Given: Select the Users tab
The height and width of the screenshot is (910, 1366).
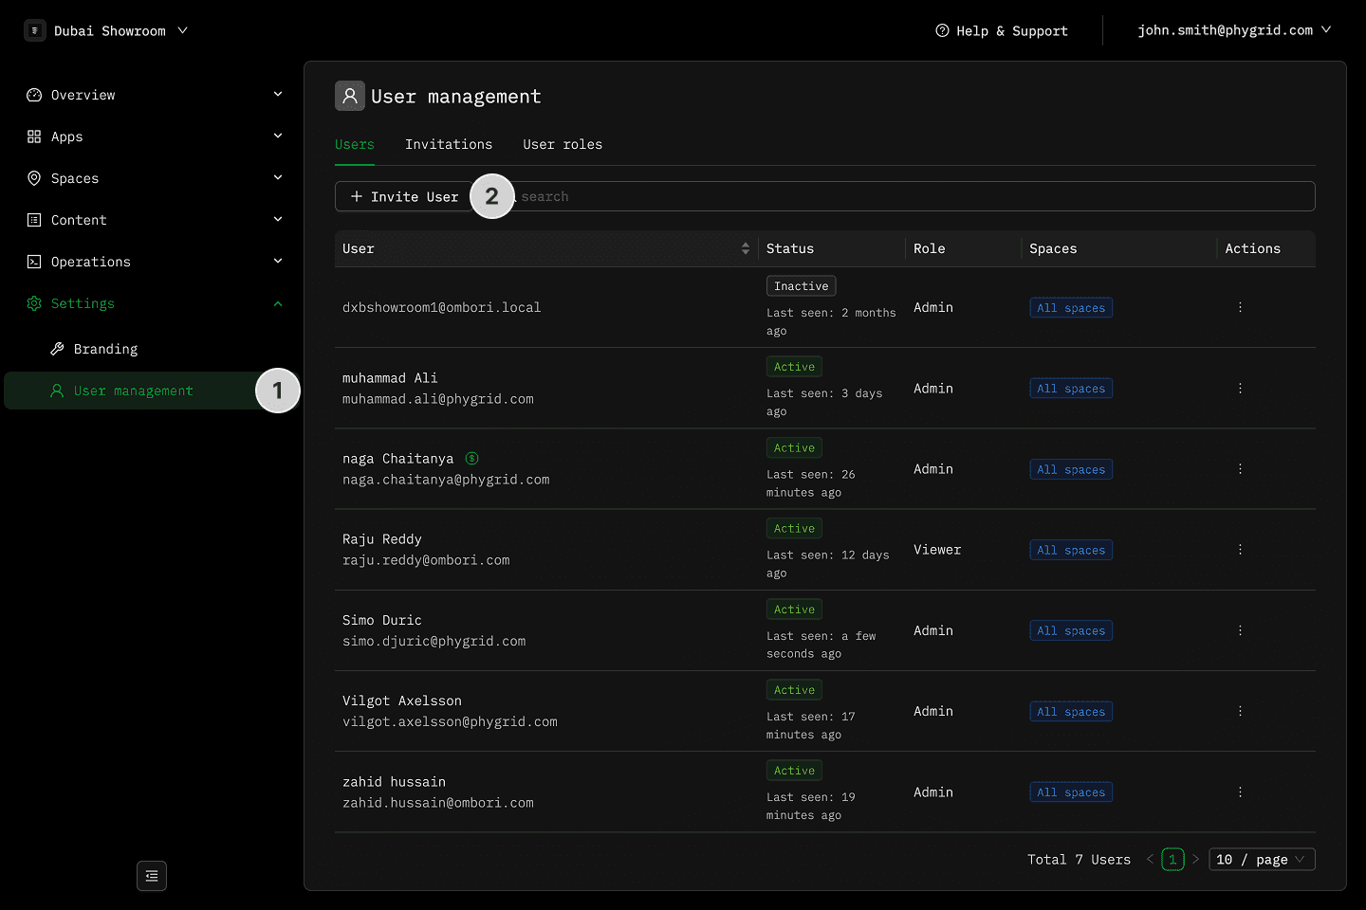Looking at the screenshot, I should coord(355,144).
